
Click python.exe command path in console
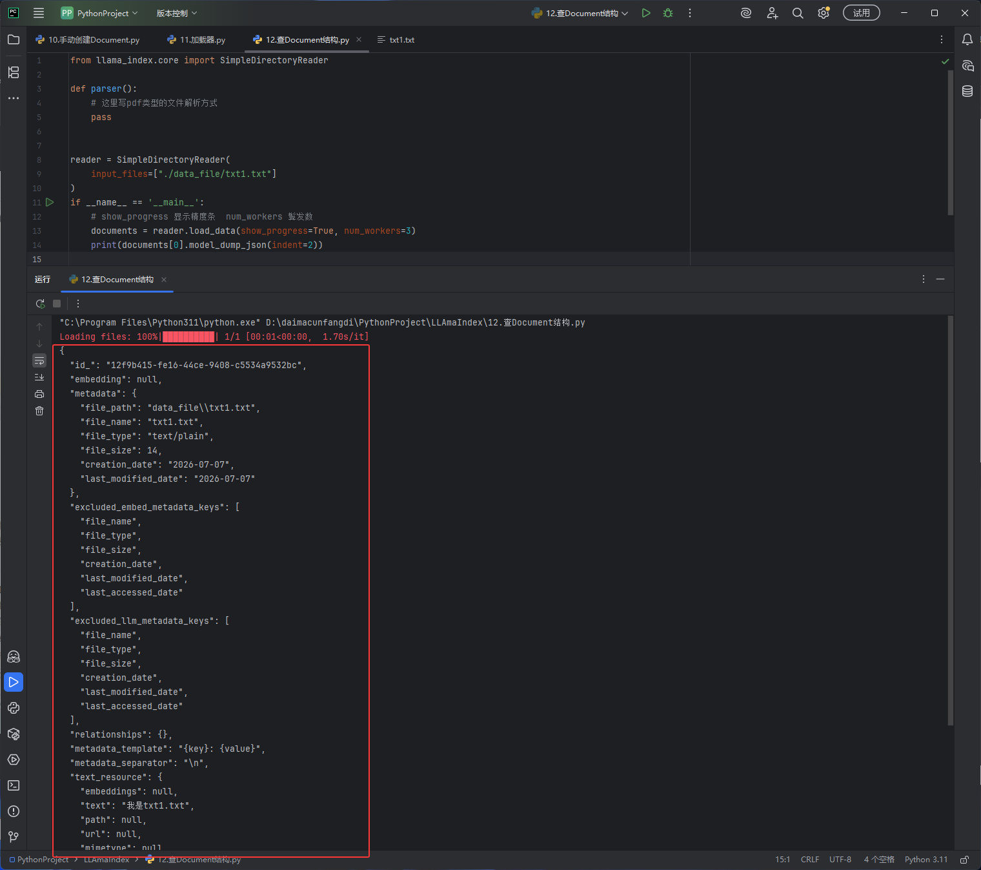point(160,322)
